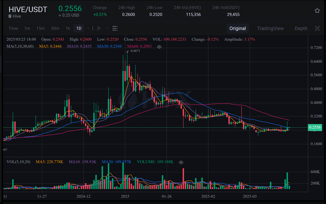The height and width of the screenshot is (204, 326).
Task: Open the Depth chart view
Action: 301,28
